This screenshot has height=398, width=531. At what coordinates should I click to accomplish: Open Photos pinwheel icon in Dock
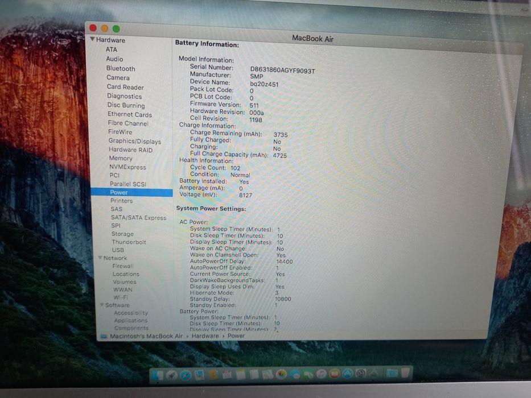281,374
